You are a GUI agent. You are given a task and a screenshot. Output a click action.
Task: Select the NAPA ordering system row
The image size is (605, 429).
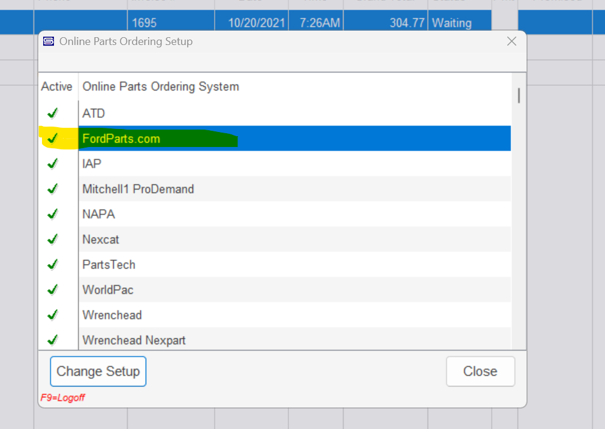(x=295, y=214)
